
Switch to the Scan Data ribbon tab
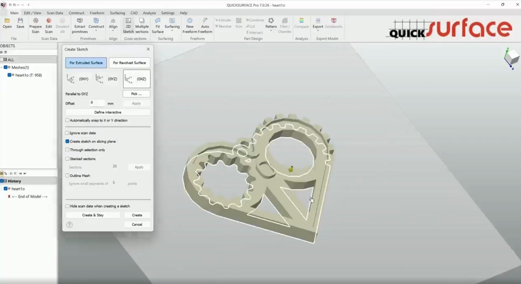(x=55, y=13)
